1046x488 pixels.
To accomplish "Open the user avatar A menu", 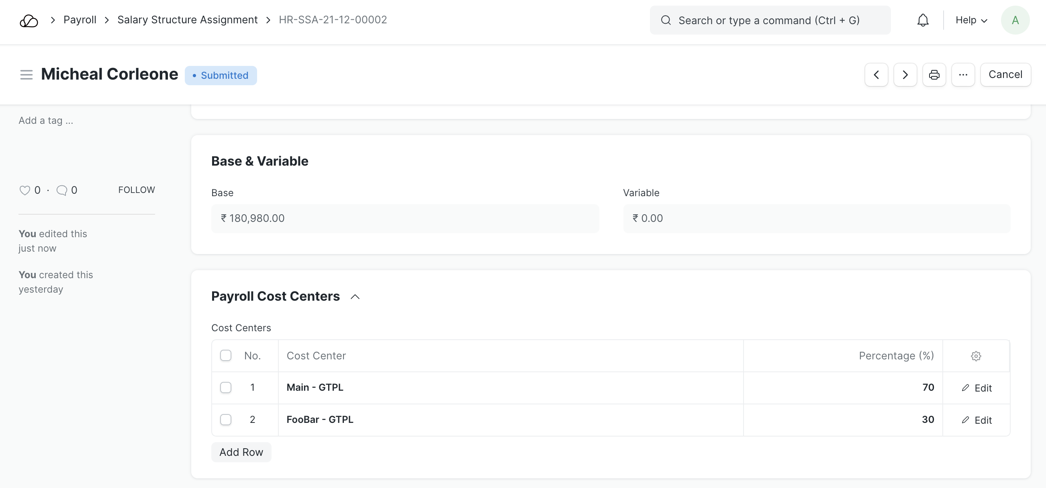I will [x=1015, y=21].
